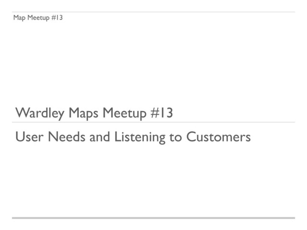307x230 pixels.
Task: Click the subtitle about listening to customers
Action: [133, 137]
